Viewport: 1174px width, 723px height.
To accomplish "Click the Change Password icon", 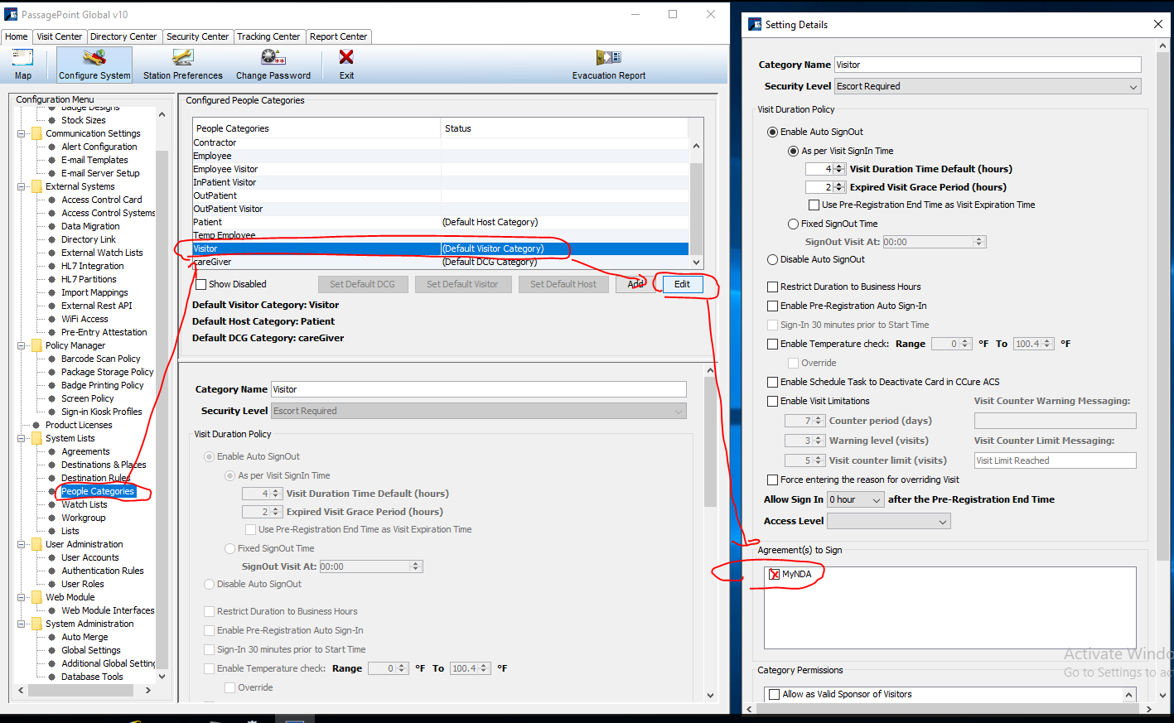I will 273,57.
